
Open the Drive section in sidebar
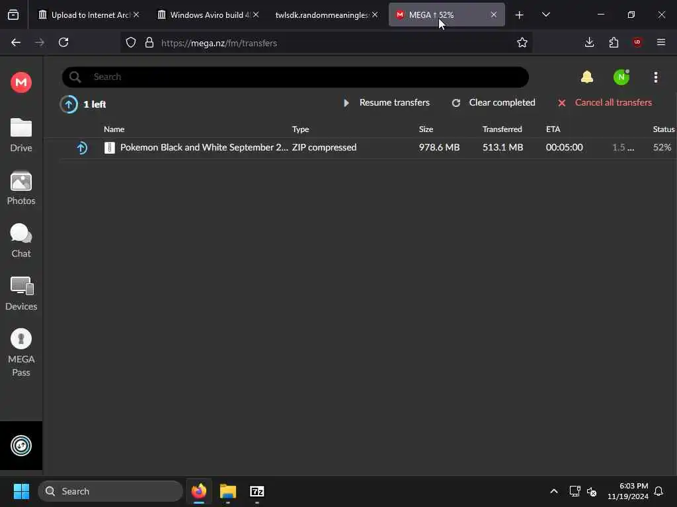[x=20, y=135]
